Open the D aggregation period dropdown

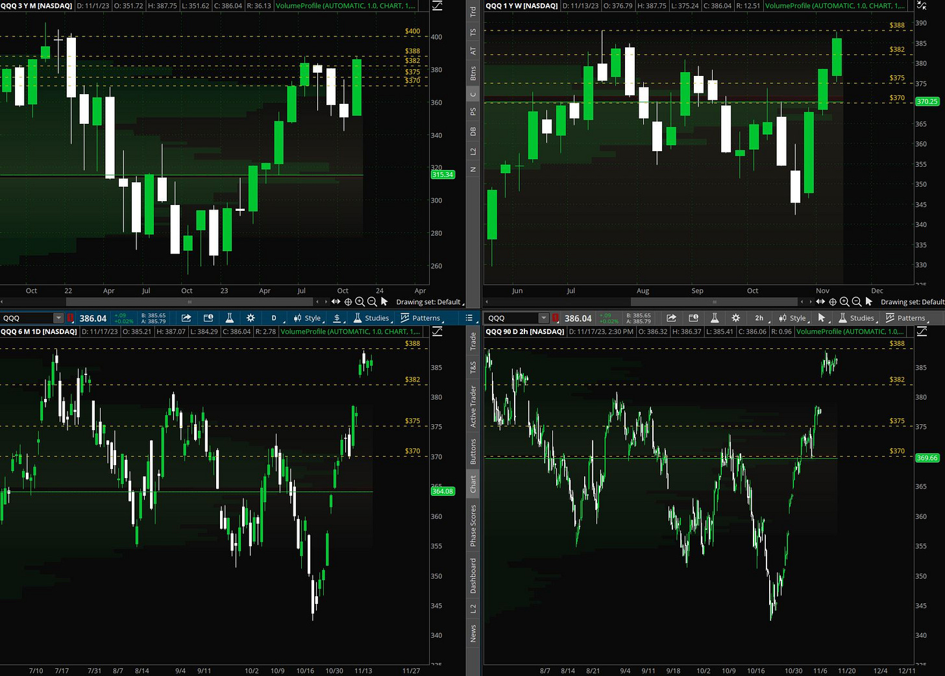(274, 318)
